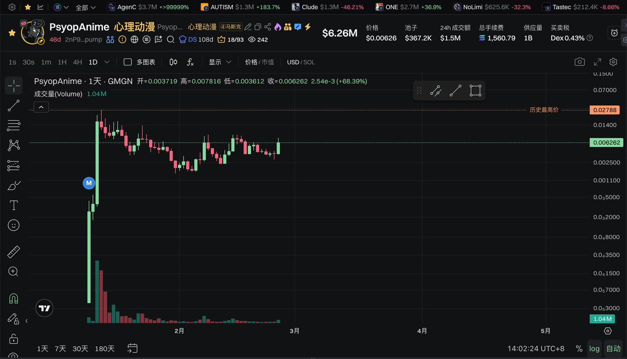Toggle 自动 auto scale
Viewport: 627px width, 359px height.
click(613, 349)
